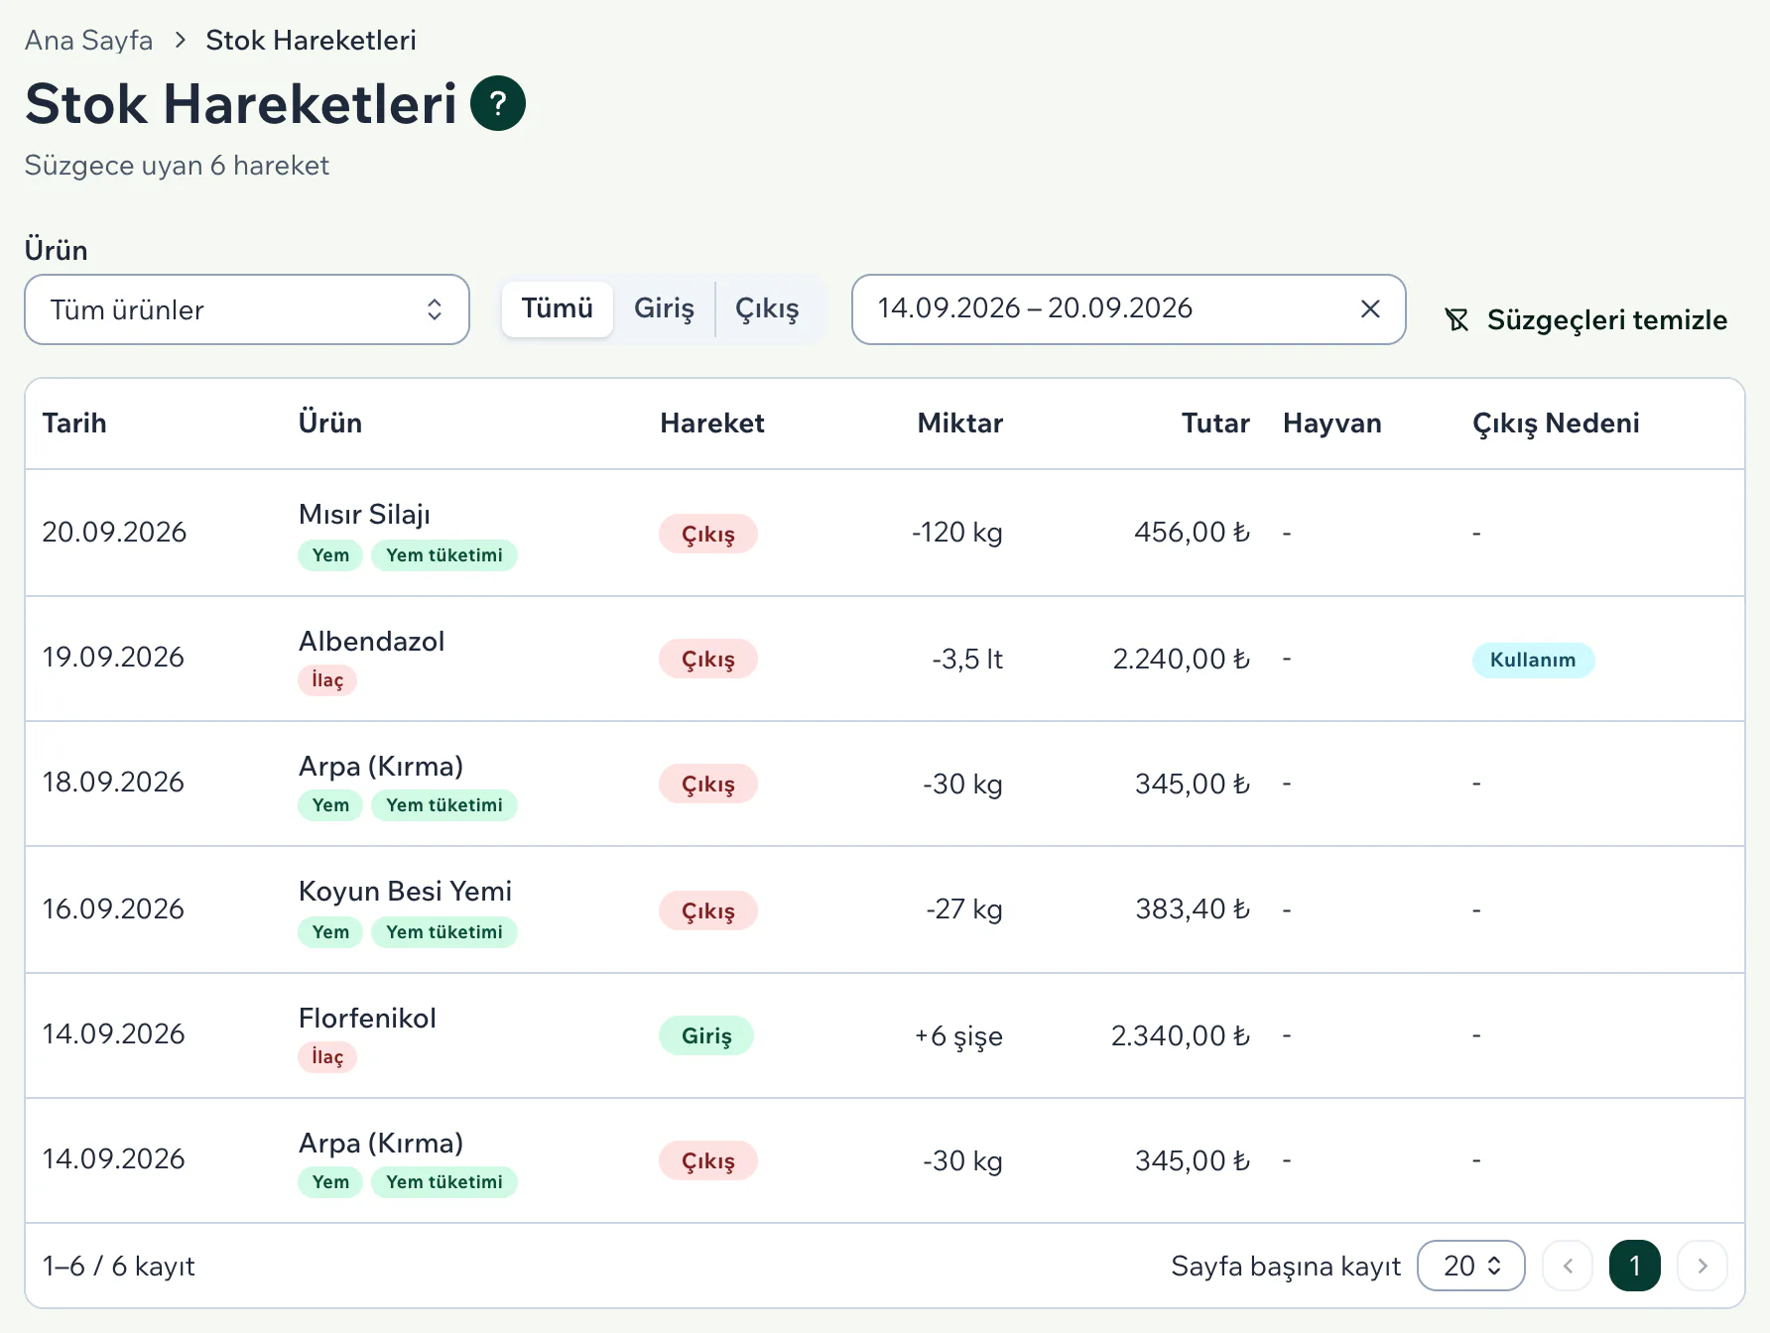
Task: Click Yem tag under Koyun Besi Yemi
Action: pyautogui.click(x=330, y=932)
